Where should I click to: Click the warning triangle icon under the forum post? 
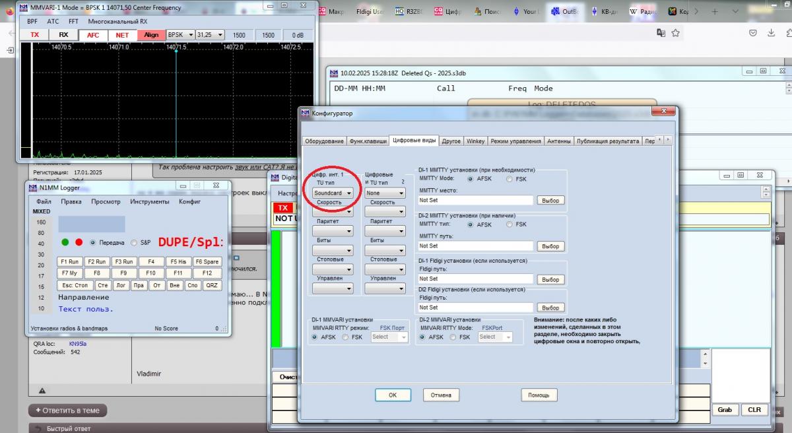point(42,391)
